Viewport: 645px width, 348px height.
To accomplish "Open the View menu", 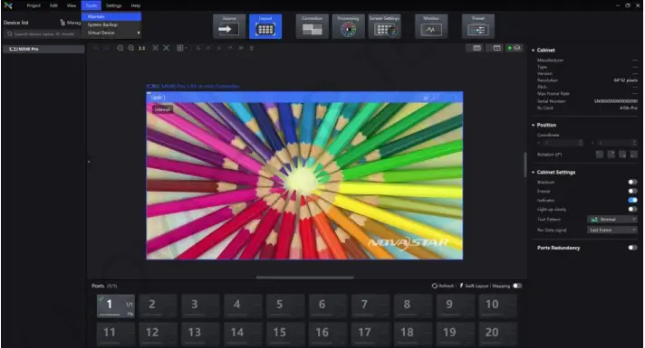I will (x=72, y=5).
